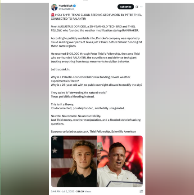Open the right photo of man speaking

tap(120, 161)
